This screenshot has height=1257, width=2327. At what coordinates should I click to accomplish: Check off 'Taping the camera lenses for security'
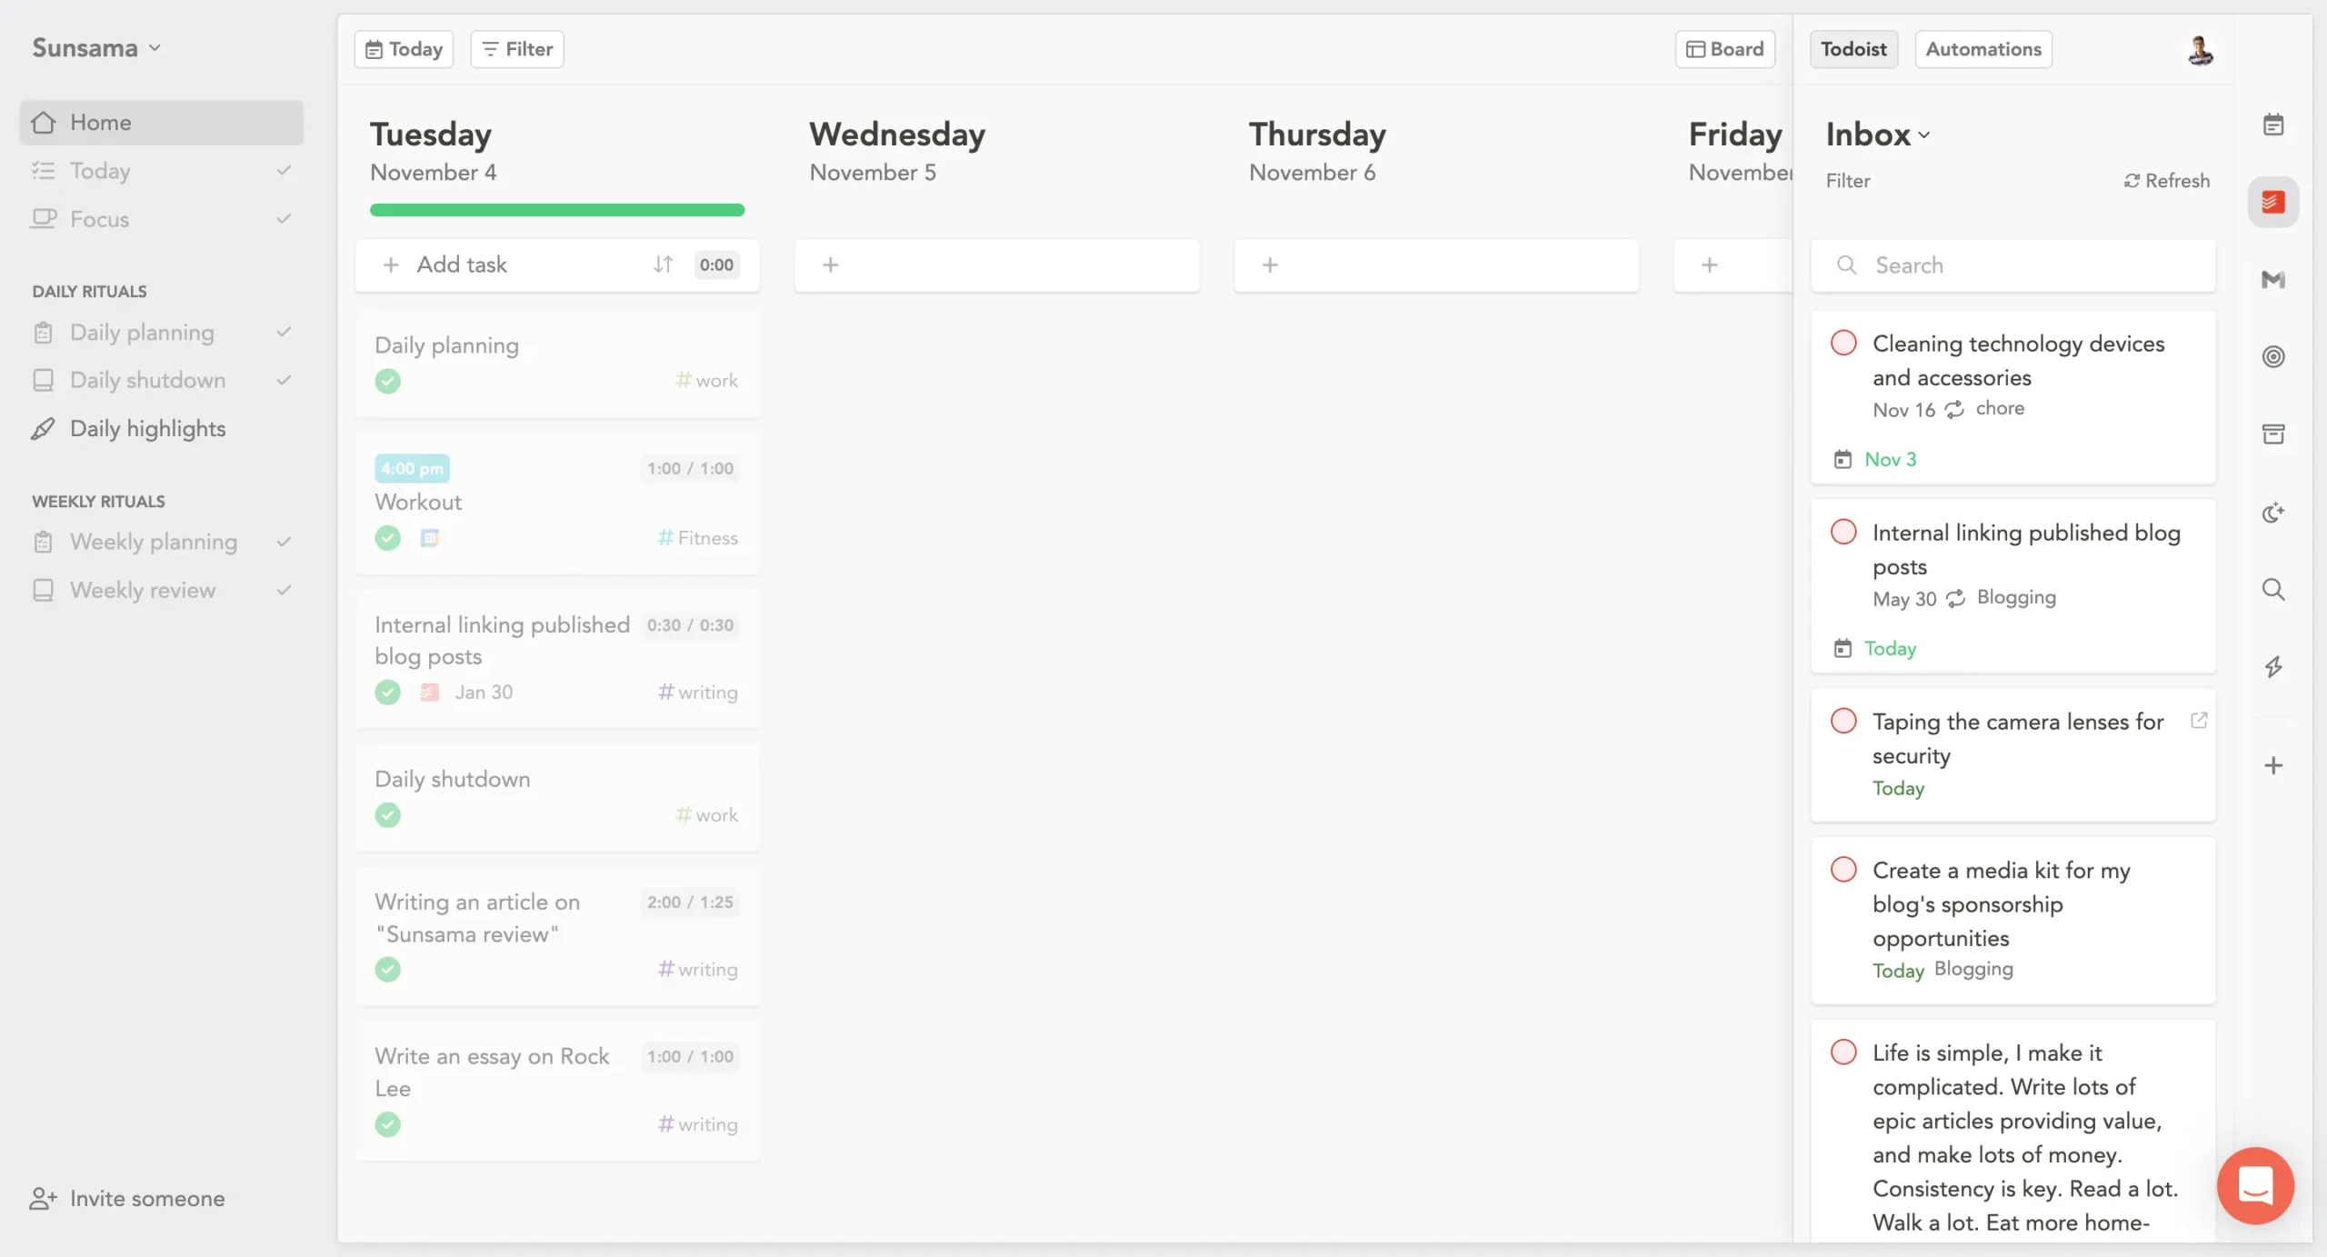click(x=1843, y=720)
